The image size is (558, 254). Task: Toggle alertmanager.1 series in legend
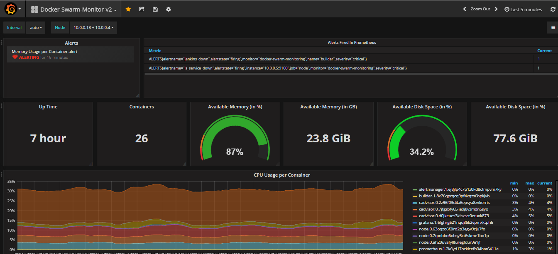coord(460,189)
